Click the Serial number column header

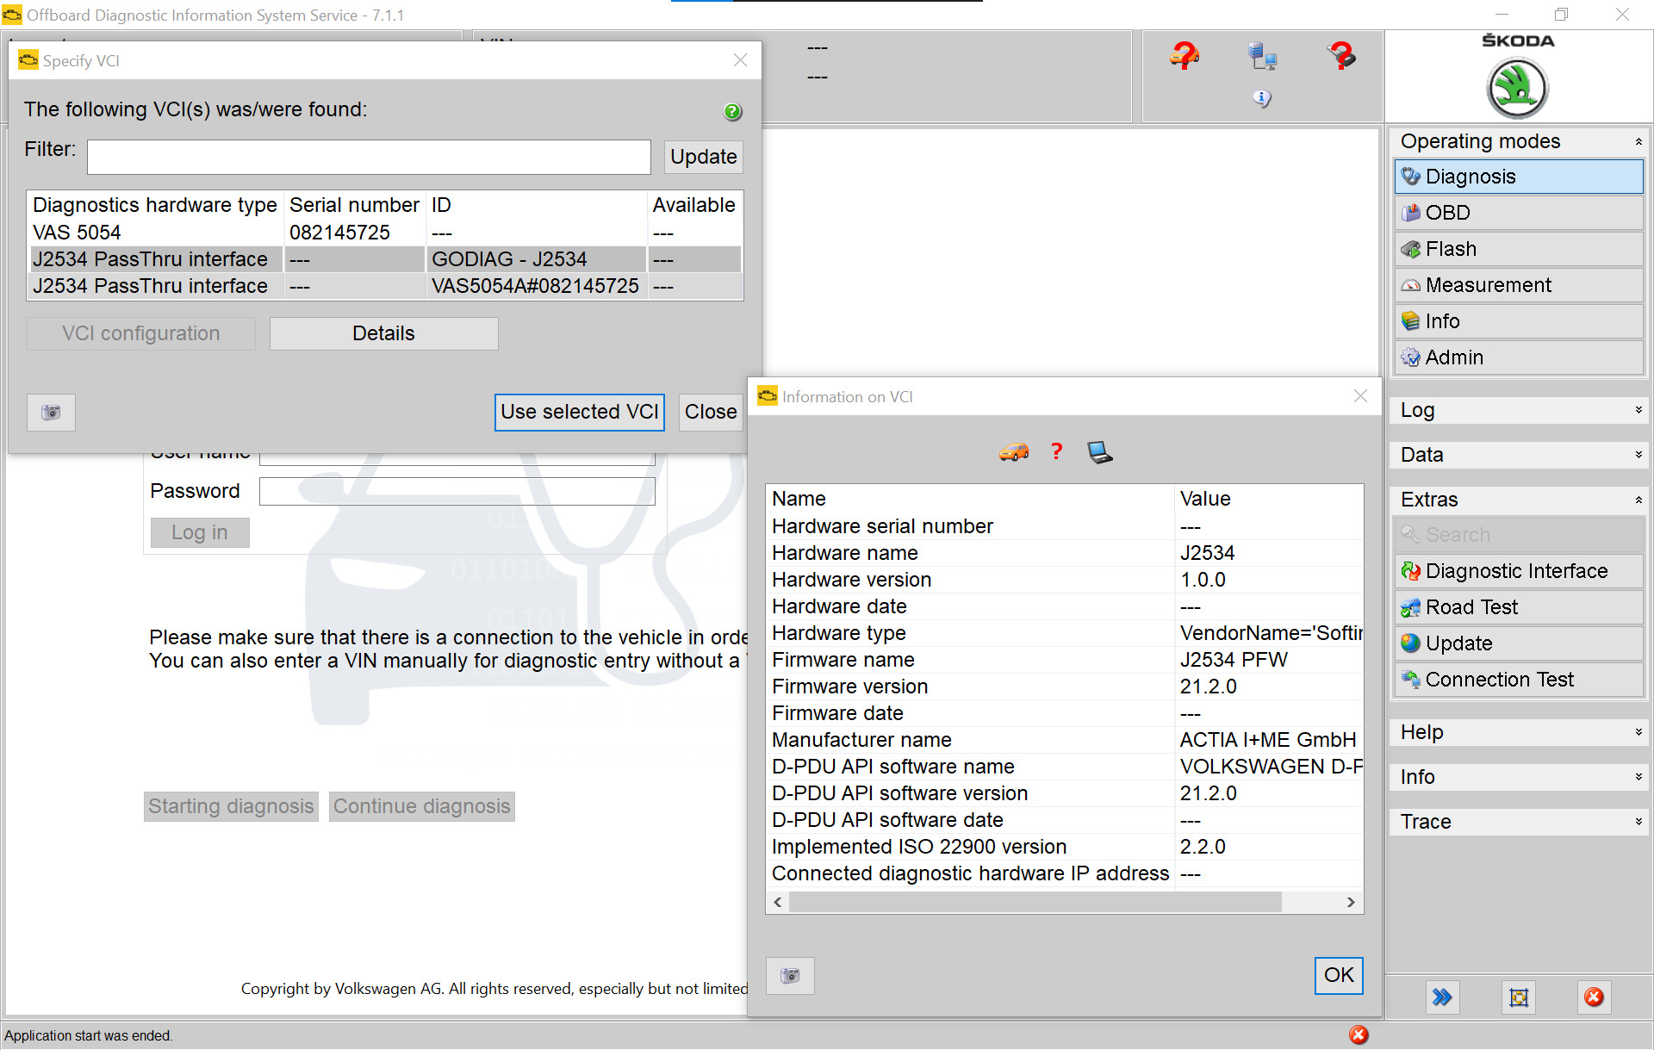click(x=354, y=205)
